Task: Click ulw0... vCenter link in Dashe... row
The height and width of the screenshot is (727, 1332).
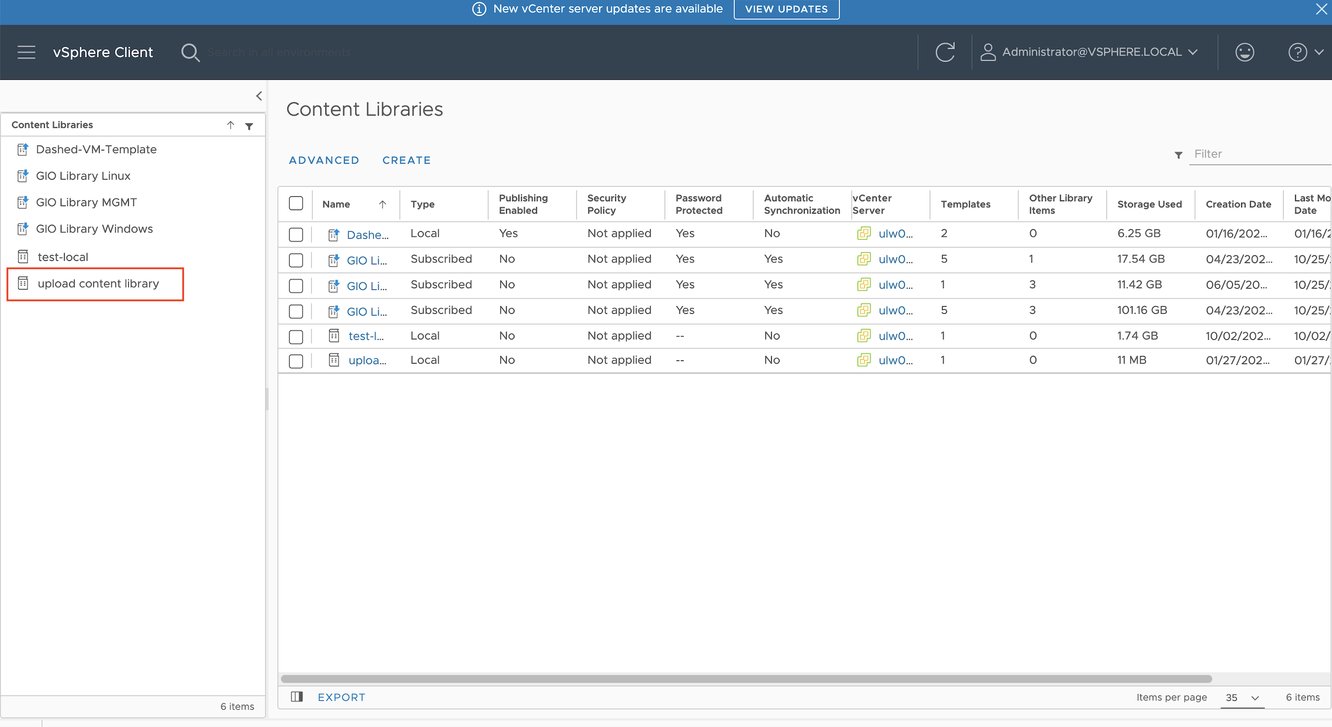Action: (x=896, y=234)
